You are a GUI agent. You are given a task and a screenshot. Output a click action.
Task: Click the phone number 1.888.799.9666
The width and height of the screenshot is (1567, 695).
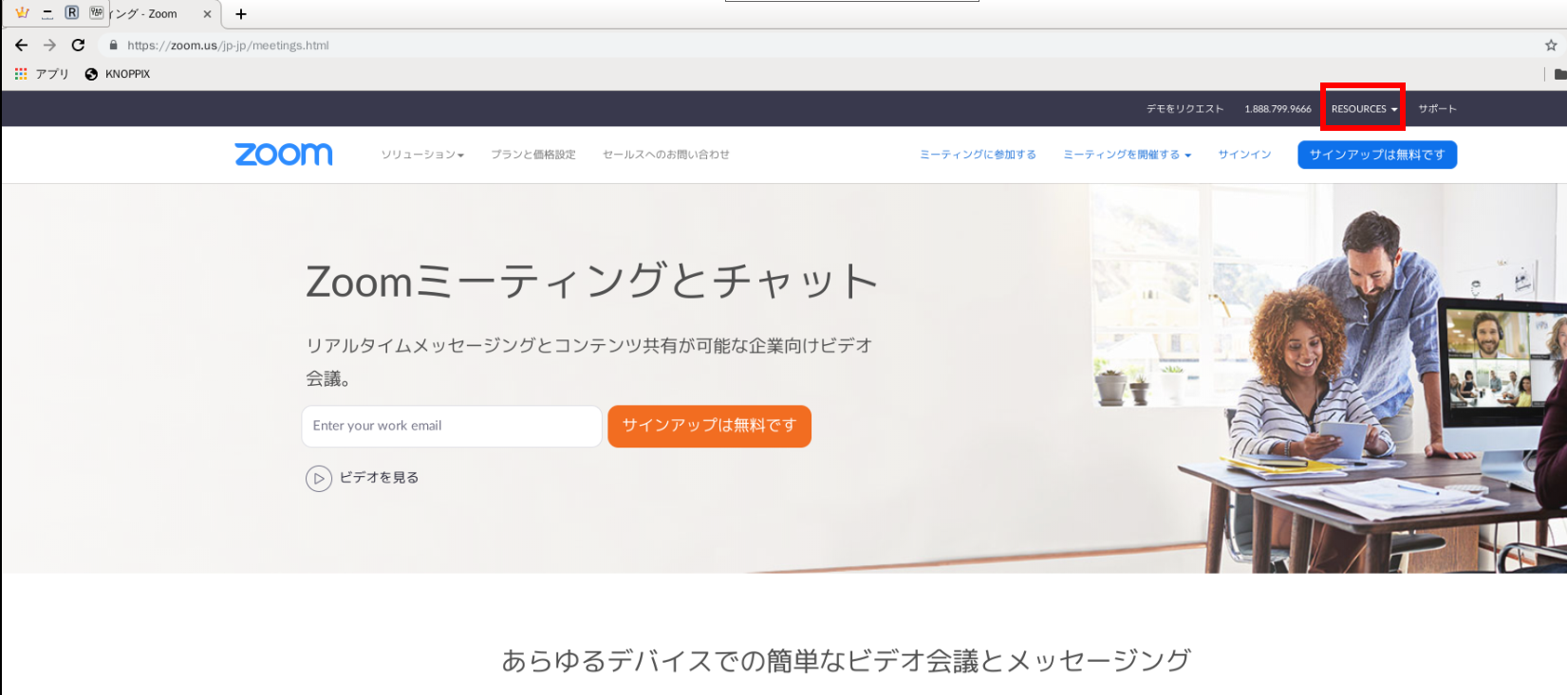(x=1278, y=109)
